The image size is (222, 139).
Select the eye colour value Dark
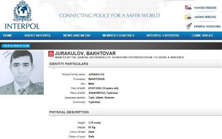[91, 137]
